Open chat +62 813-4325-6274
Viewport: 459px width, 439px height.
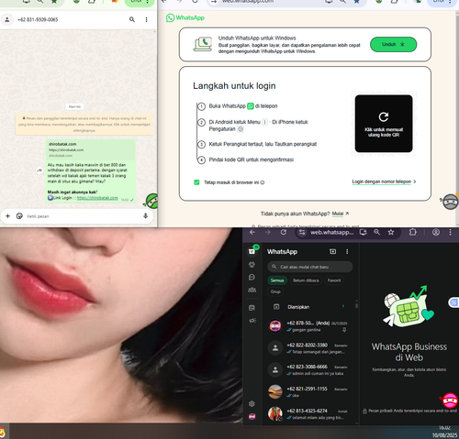[309, 413]
